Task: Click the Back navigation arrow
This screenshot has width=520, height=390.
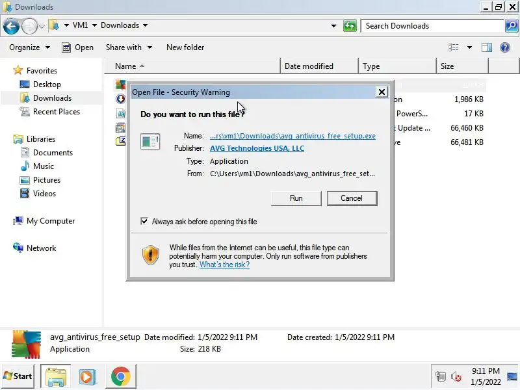Action: click(x=11, y=26)
